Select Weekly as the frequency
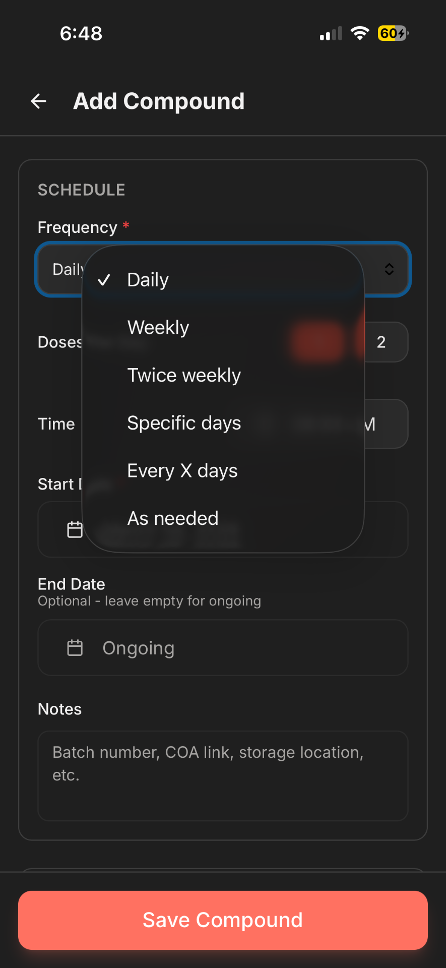 point(158,327)
